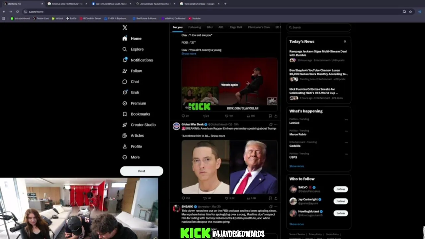This screenshot has width=425, height=239.
Task: Share the Eminem Trump post
Action: pyautogui.click(x=276, y=198)
